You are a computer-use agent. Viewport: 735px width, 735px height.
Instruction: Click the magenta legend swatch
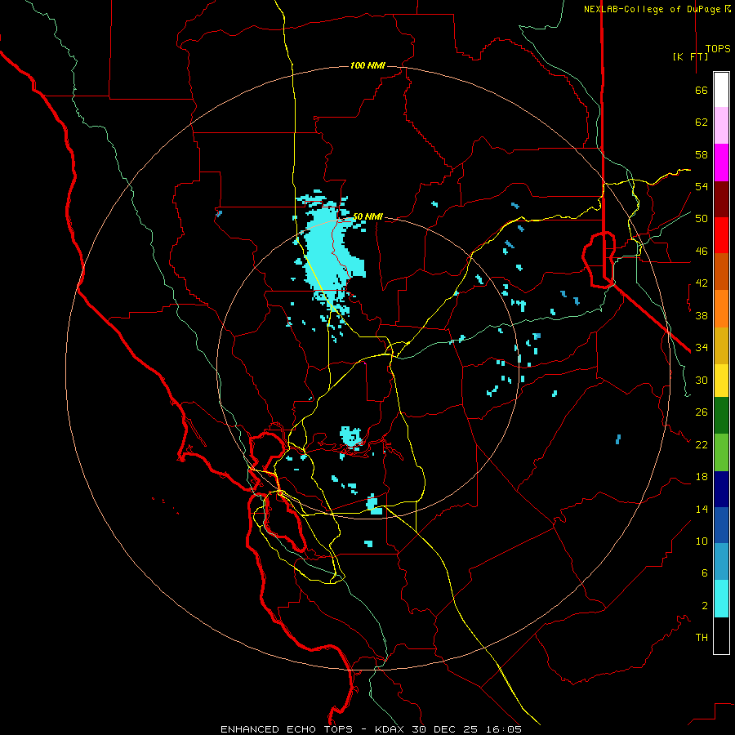(x=721, y=163)
